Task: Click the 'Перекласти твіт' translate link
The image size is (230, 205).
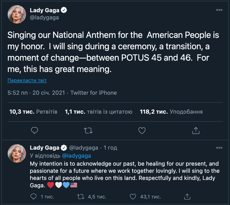Action: (27, 80)
